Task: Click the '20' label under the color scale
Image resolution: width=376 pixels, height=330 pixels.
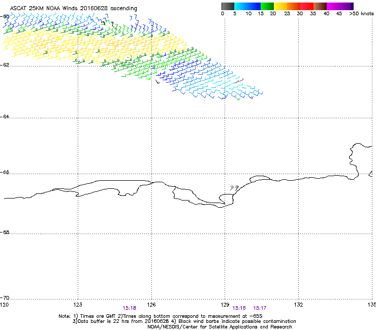Action: coord(273,14)
